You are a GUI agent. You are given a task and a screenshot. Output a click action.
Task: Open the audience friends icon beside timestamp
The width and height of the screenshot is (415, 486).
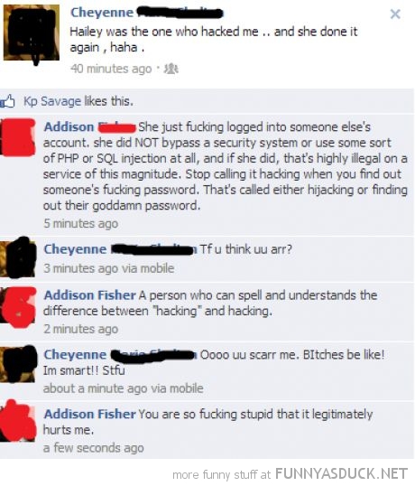pyautogui.click(x=171, y=69)
